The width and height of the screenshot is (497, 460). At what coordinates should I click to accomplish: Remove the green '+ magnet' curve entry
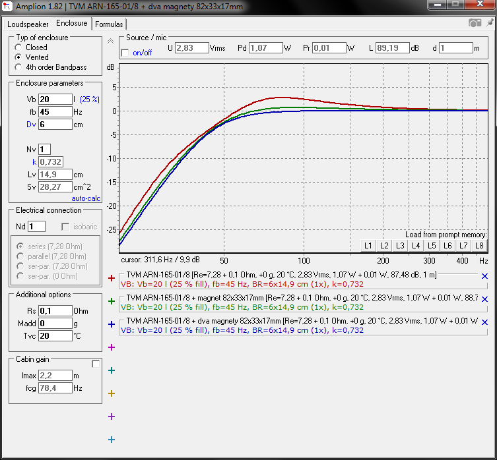pos(484,299)
